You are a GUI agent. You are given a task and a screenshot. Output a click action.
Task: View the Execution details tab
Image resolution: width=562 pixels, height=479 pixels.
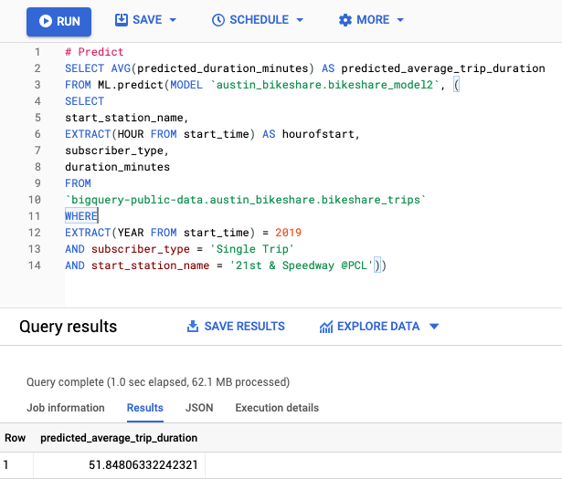tap(277, 408)
